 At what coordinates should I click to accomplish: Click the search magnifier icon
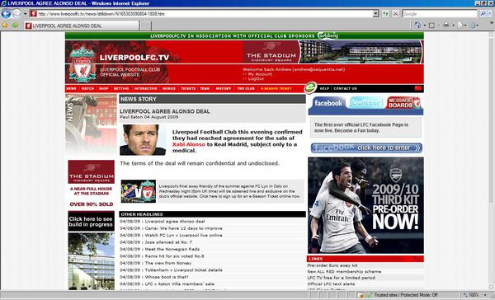coord(483,14)
